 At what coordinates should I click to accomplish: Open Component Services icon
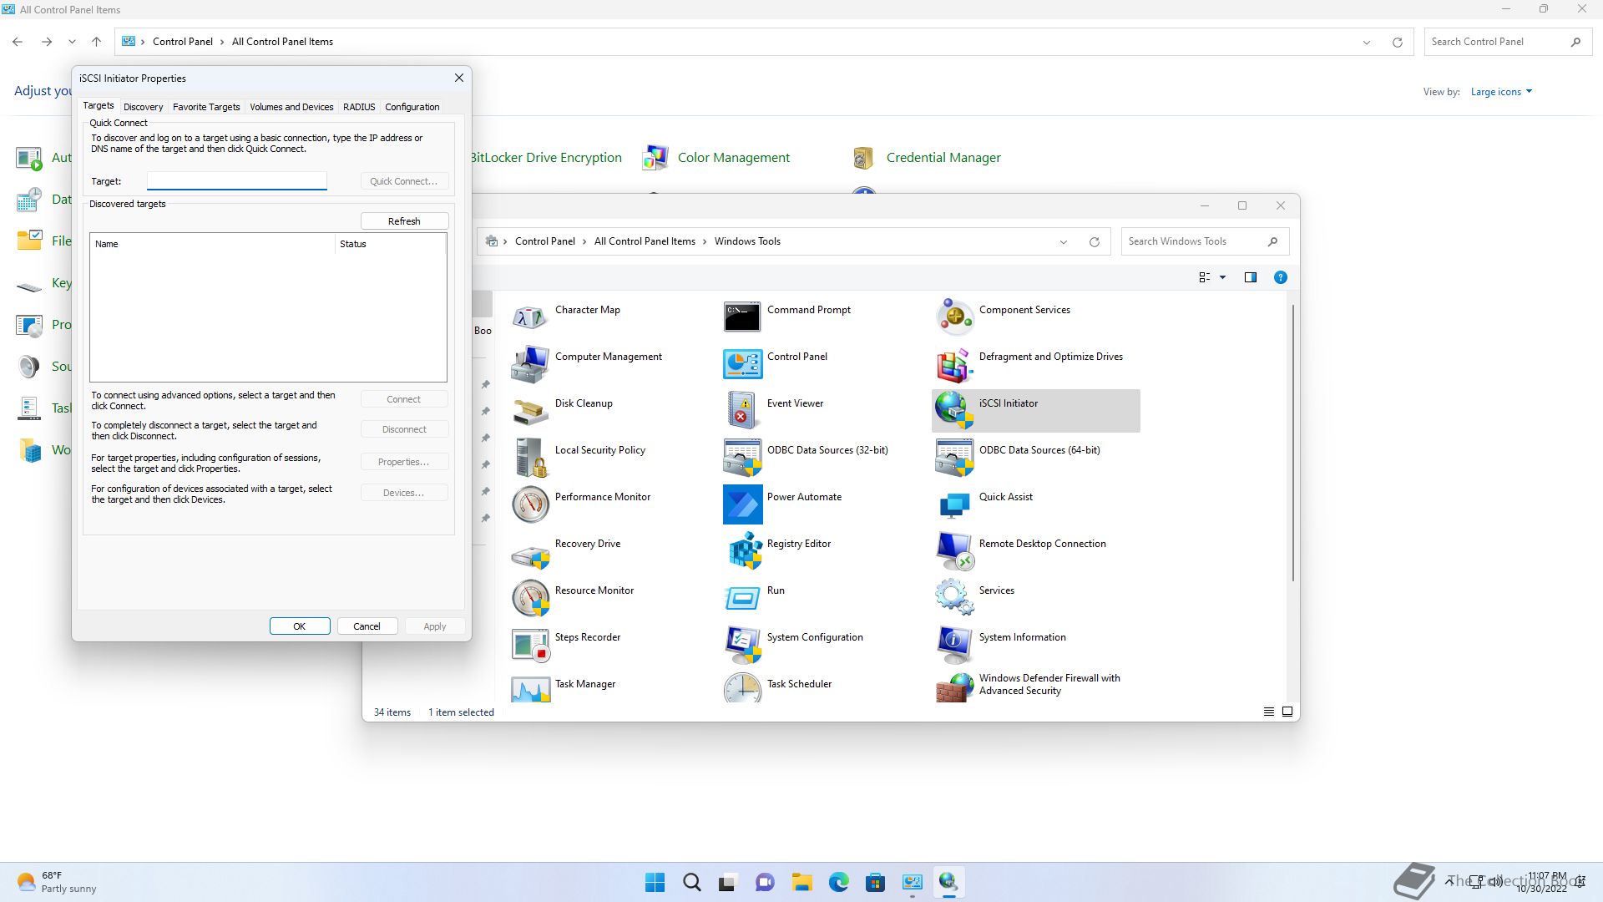click(953, 317)
